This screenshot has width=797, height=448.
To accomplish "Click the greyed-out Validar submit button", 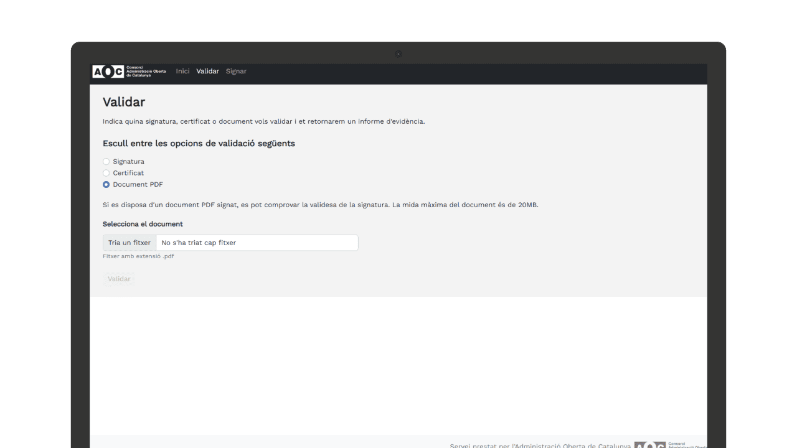I will coord(119,279).
